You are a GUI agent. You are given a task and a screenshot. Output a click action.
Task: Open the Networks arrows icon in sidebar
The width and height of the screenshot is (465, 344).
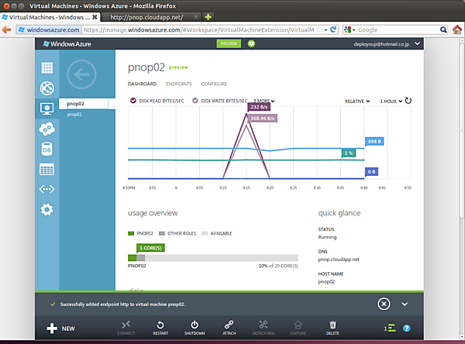point(46,189)
